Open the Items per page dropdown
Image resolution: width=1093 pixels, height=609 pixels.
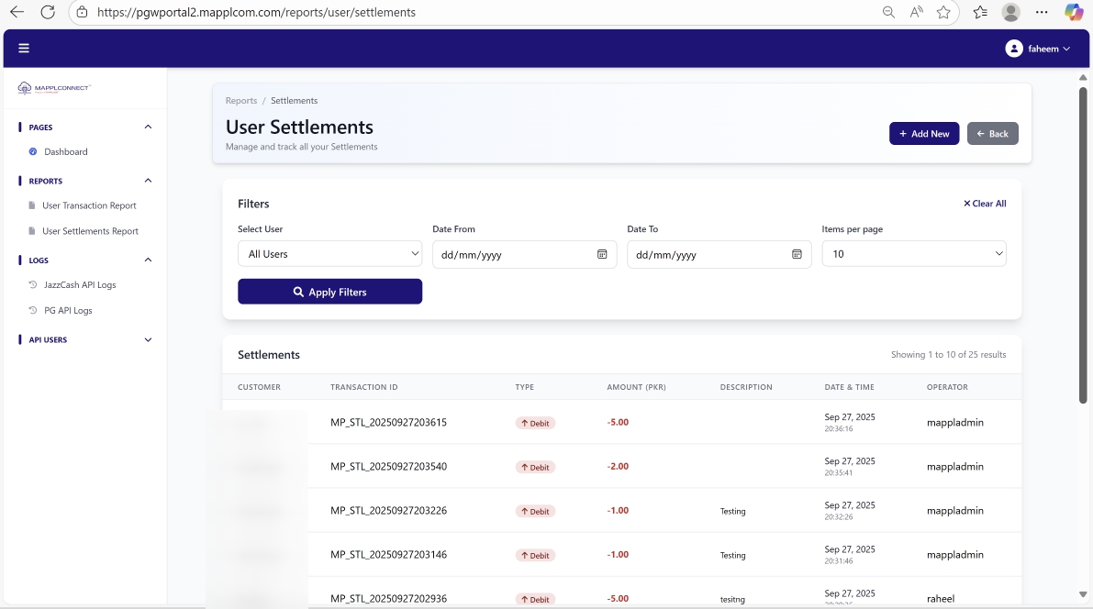[x=913, y=254]
